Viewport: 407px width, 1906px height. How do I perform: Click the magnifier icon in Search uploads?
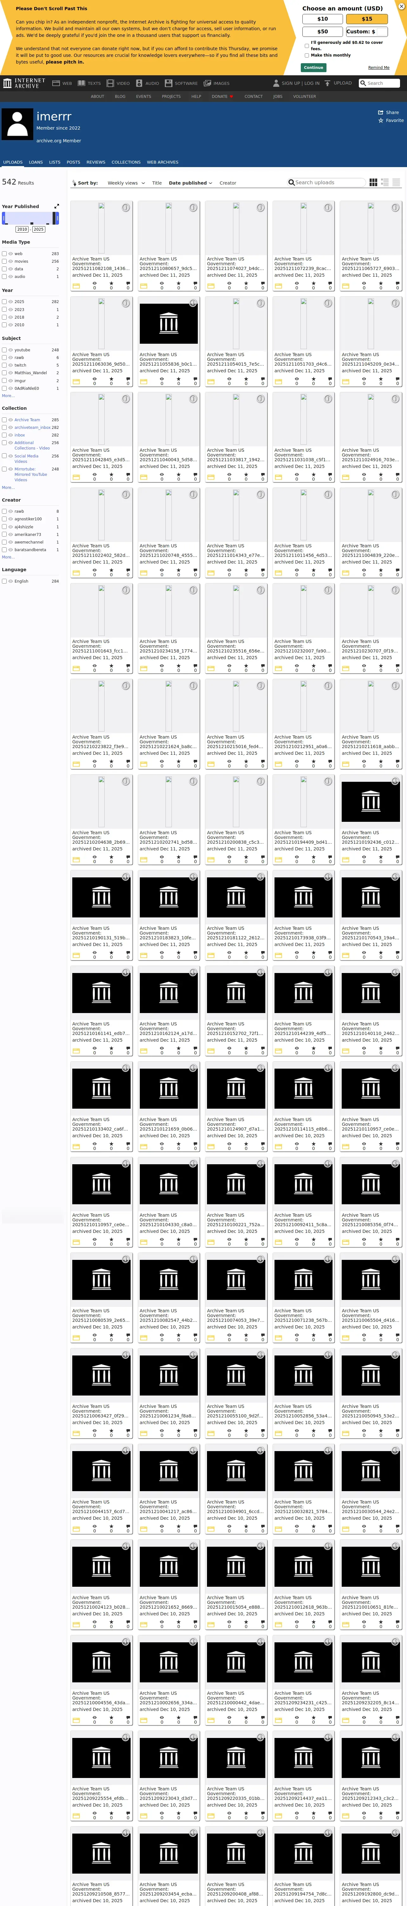pos(291,182)
